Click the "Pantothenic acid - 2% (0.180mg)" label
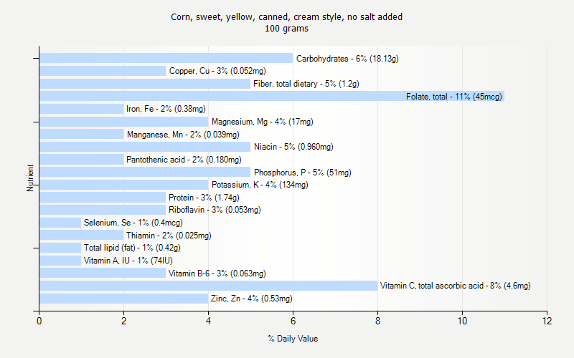574x358 pixels. (x=184, y=160)
